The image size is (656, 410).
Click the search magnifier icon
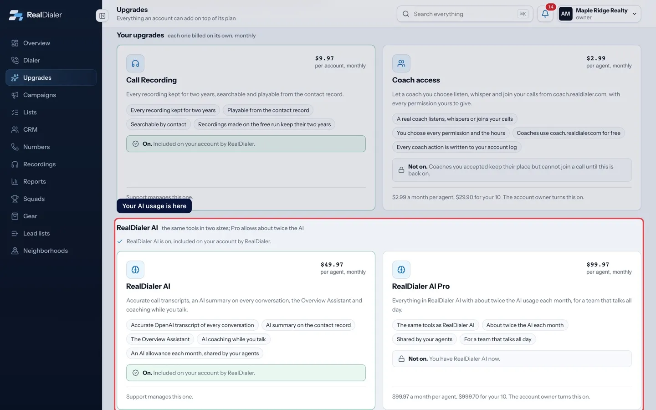click(x=406, y=14)
